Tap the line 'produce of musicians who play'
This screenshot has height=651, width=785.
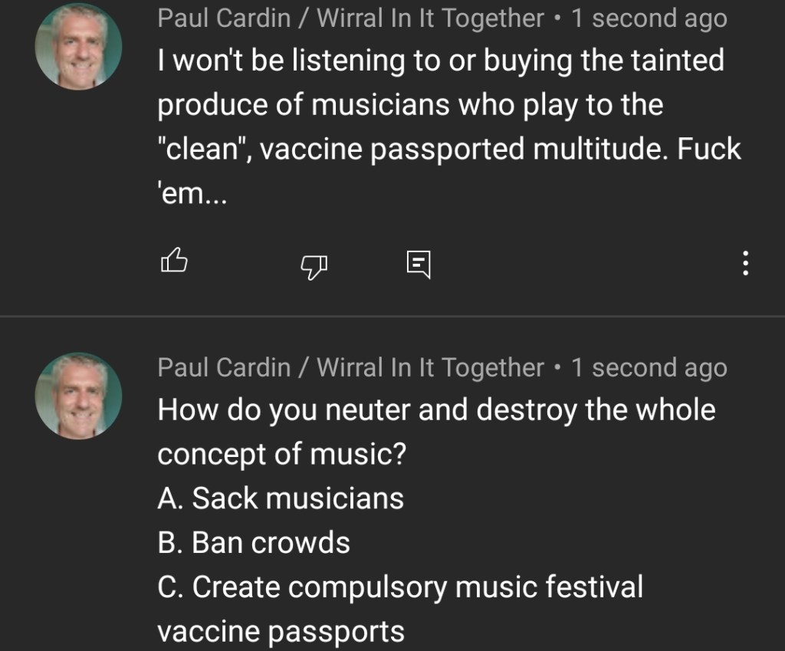410,105
